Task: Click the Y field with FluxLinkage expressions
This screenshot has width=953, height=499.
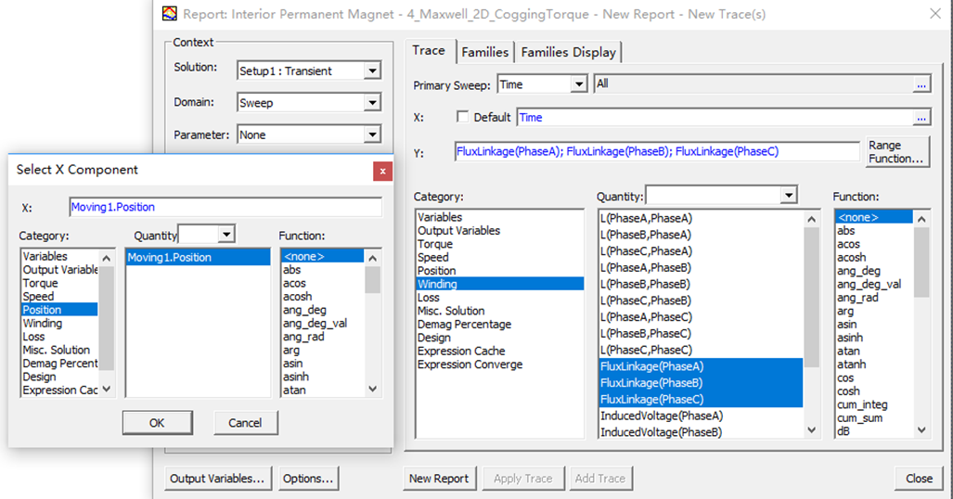Action: coord(657,151)
